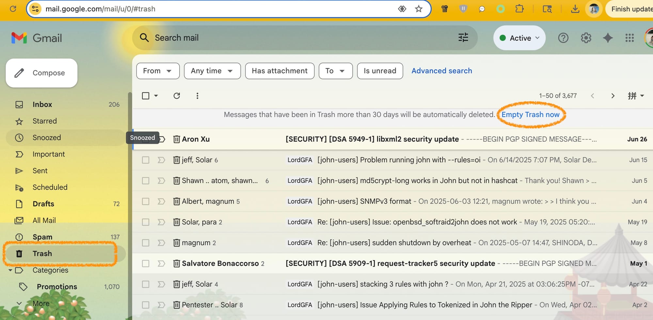This screenshot has height=320, width=653.
Task: Refresh the trash message list
Action: (x=177, y=96)
